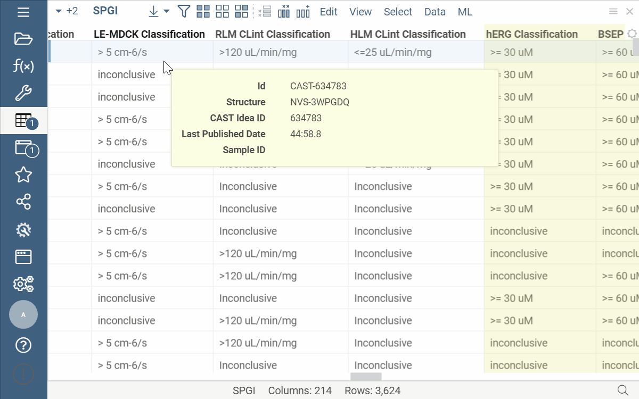Click the Functions f(x) sidebar icon
The height and width of the screenshot is (399, 639).
(x=23, y=66)
